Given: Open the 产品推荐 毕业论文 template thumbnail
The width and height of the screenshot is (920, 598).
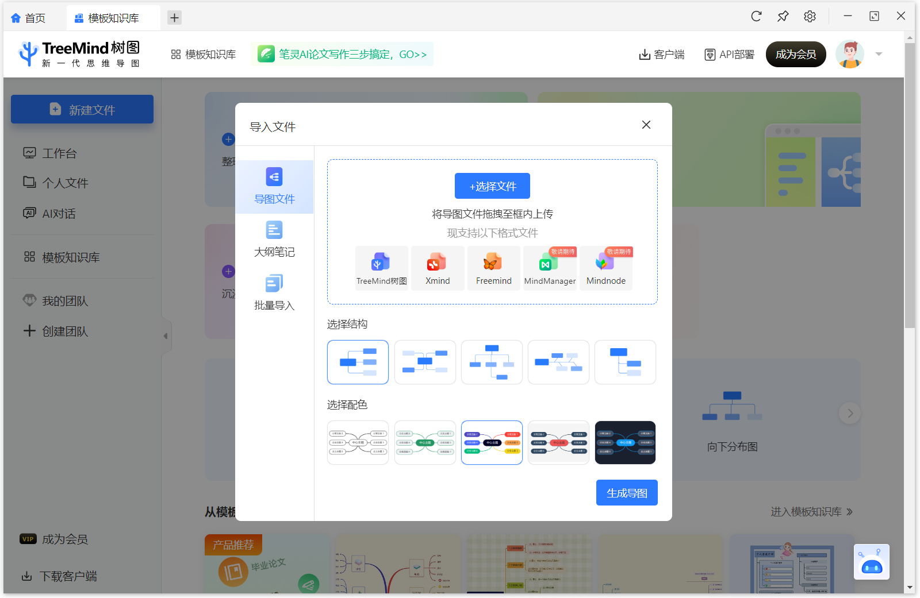Looking at the screenshot, I should click(x=266, y=564).
